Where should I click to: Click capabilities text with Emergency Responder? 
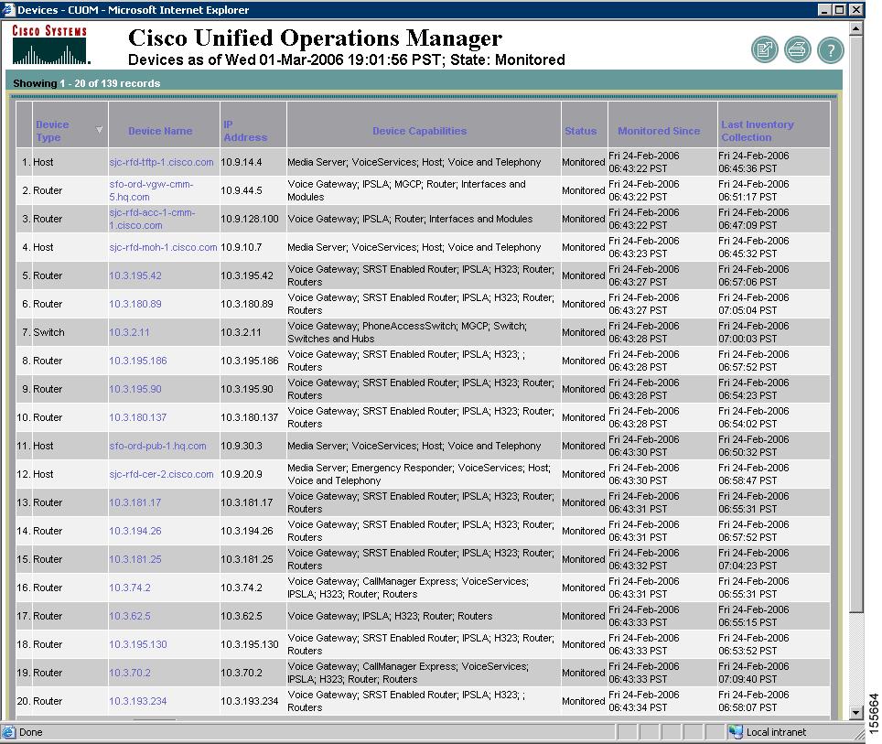pos(419,474)
